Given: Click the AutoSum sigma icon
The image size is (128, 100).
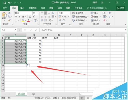Looking at the screenshot, I should pos(104,13).
